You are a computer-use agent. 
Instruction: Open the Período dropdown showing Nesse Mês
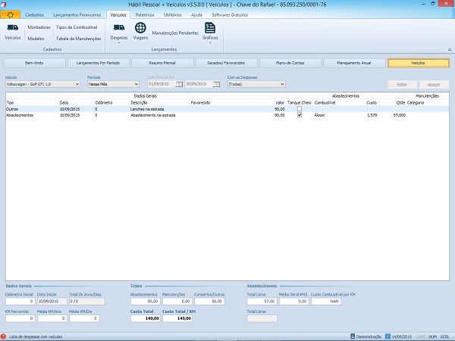tap(136, 84)
